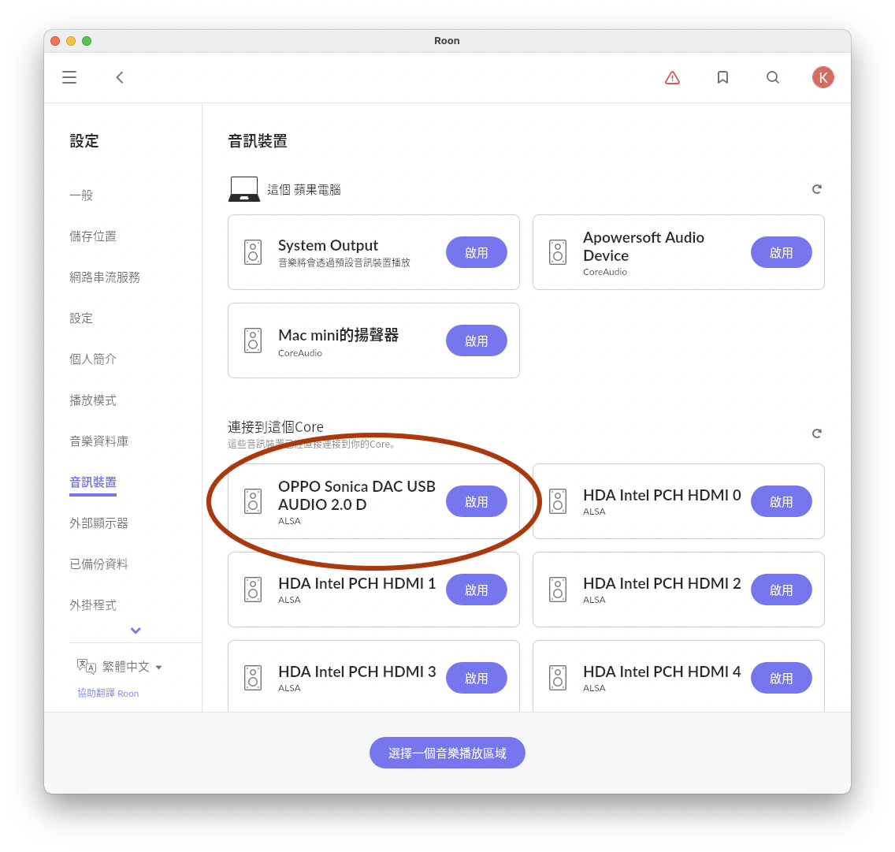Go back with the left chevron
Screen dimensions: 895x852
point(120,77)
